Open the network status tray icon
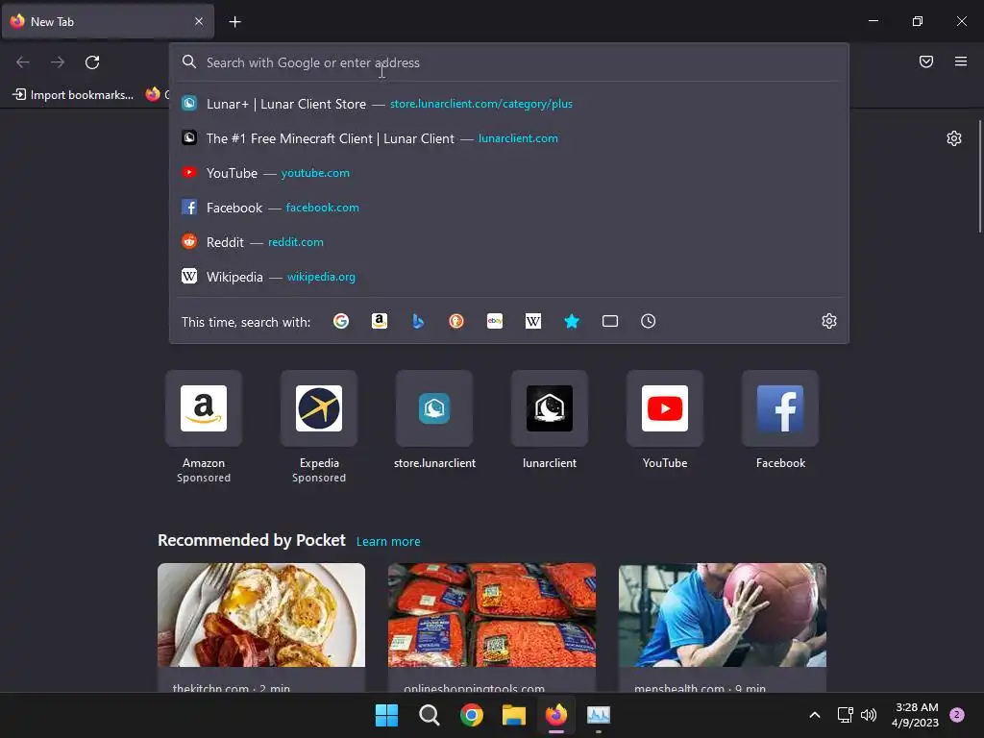Screen dimensions: 984x738 point(846,715)
